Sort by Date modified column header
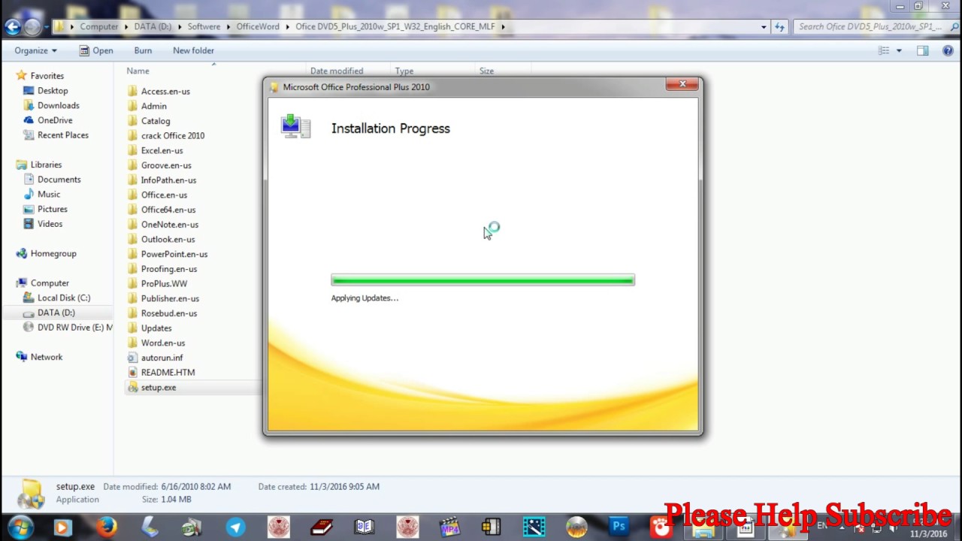Image resolution: width=962 pixels, height=541 pixels. (337, 71)
